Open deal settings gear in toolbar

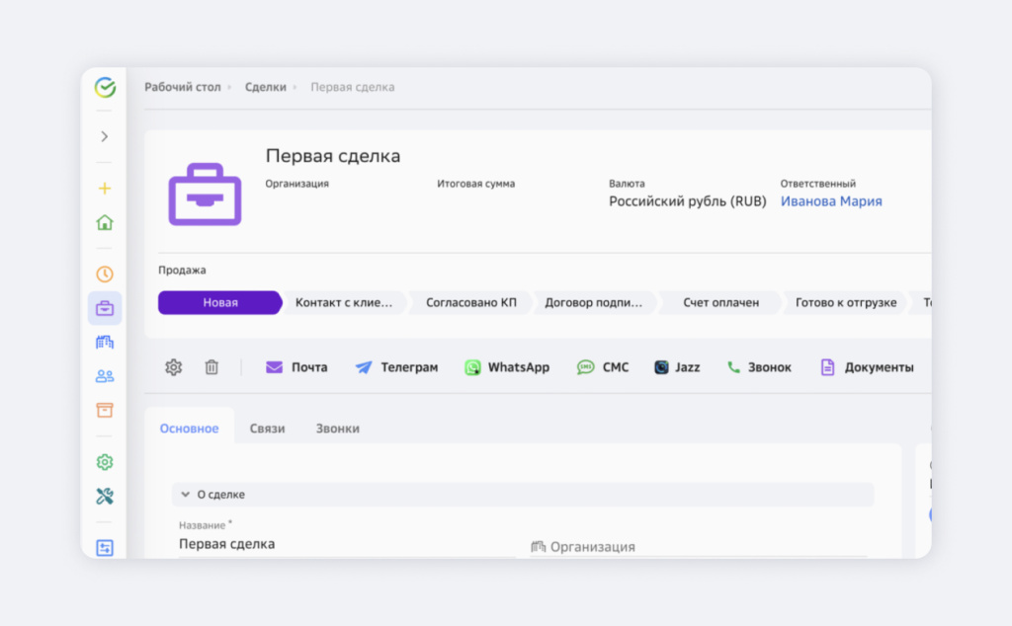pyautogui.click(x=174, y=367)
